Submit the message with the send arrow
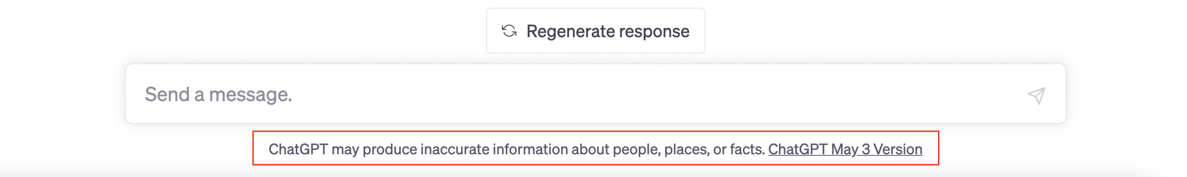The width and height of the screenshot is (1187, 177). tap(1036, 95)
